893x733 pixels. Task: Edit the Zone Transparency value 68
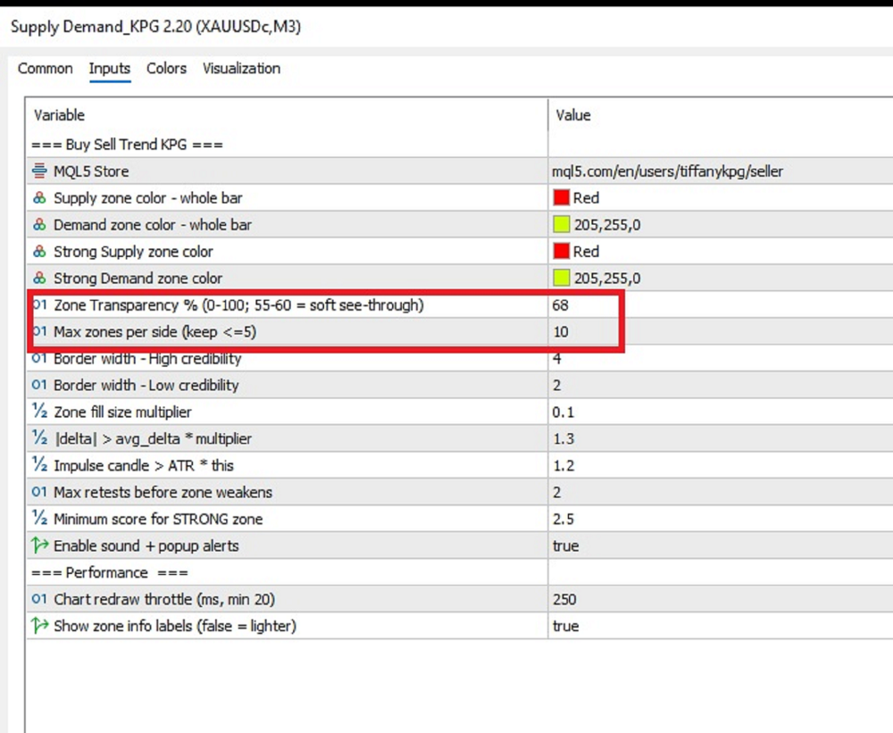pos(561,305)
